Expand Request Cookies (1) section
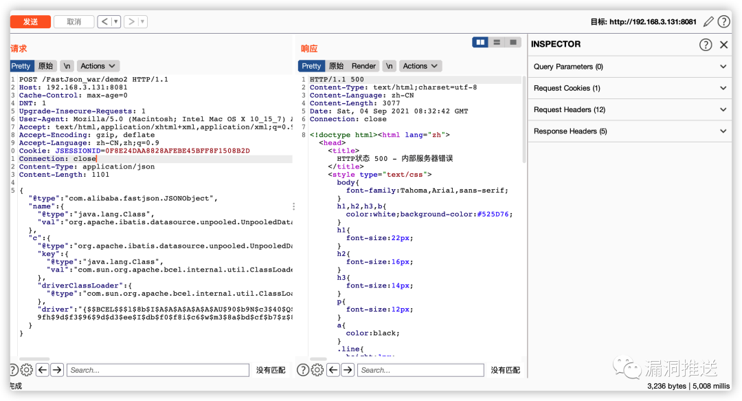The image size is (742, 401). (630, 88)
